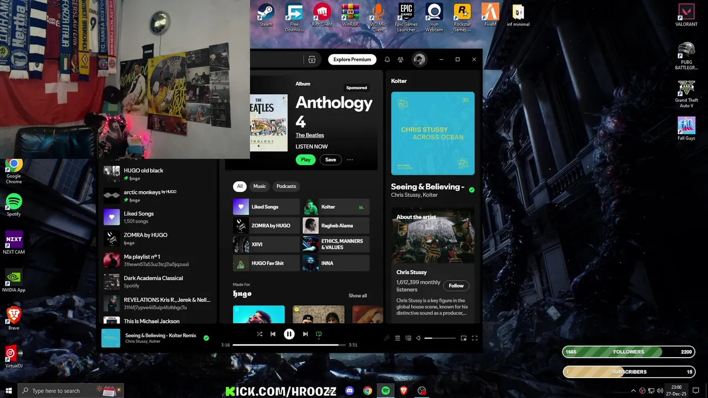Toggle shuffle in the Spotify player
The height and width of the screenshot is (398, 708).
coord(259,334)
